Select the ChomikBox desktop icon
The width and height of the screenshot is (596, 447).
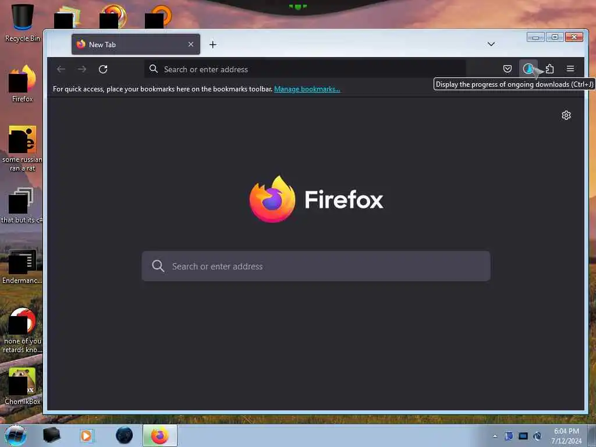[23, 386]
